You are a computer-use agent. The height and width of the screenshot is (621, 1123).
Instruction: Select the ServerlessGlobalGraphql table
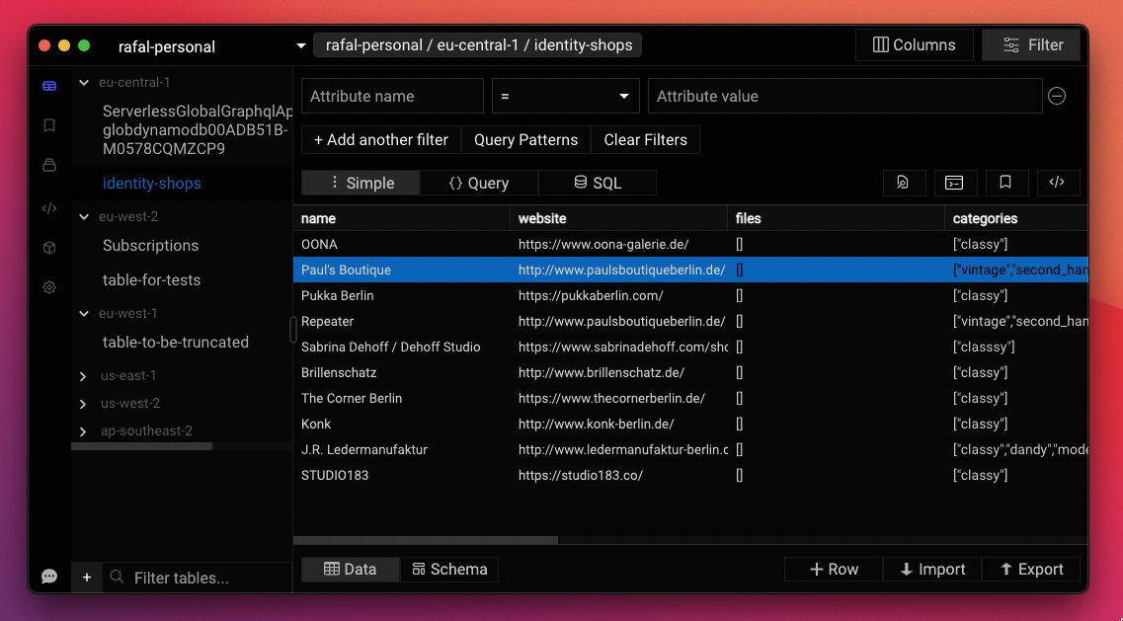pos(198,130)
